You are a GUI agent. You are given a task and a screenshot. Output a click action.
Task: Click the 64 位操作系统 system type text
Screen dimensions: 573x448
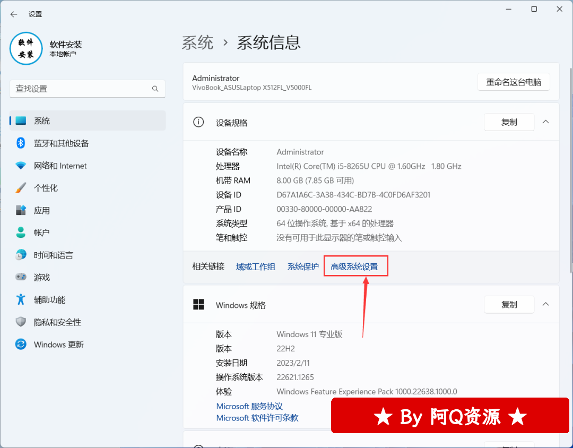tap(335, 223)
